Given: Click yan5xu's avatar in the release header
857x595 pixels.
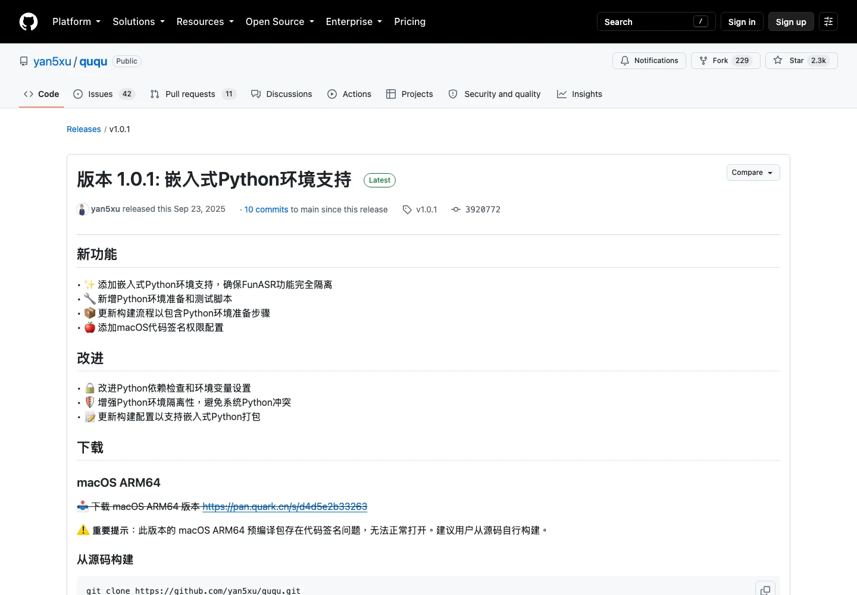Looking at the screenshot, I should point(83,209).
